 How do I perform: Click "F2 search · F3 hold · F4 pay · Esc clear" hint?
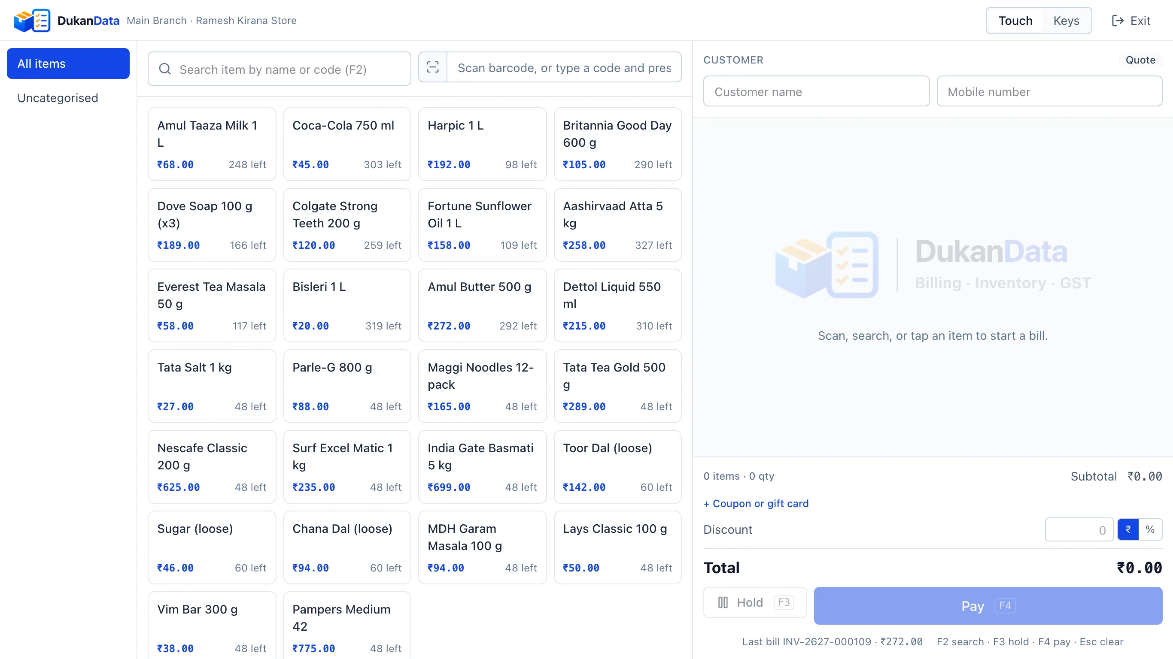point(1030,642)
